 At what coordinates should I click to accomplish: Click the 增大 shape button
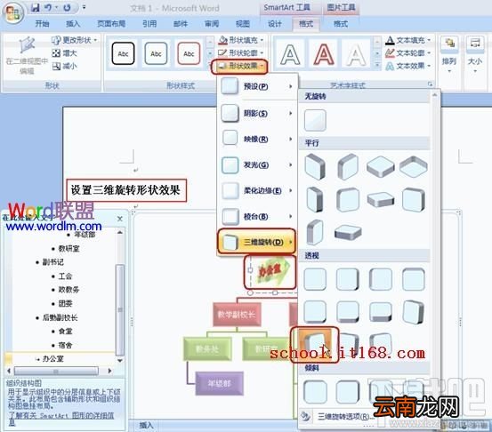(x=64, y=53)
